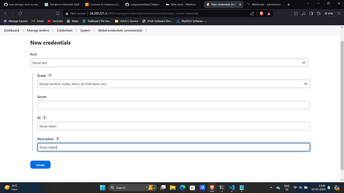This screenshot has width=344, height=193.
Task: Open Manage Exports bookmark
Action: [16, 21]
